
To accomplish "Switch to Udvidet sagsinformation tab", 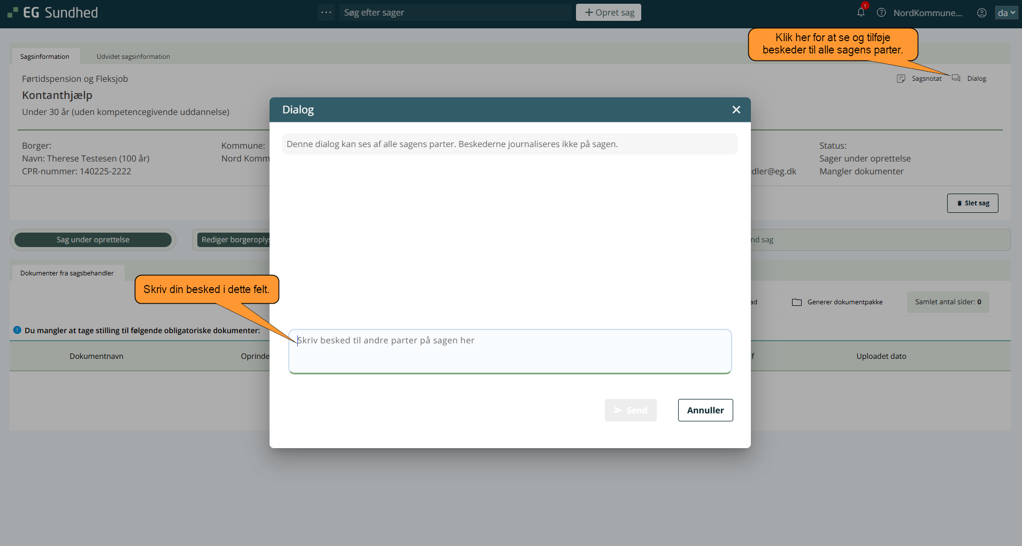I will [x=133, y=57].
